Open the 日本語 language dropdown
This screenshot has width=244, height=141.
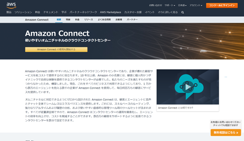pos(182,5)
